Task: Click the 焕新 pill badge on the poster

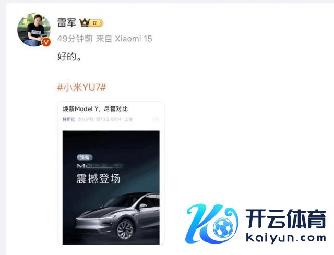Action: pyautogui.click(x=85, y=157)
